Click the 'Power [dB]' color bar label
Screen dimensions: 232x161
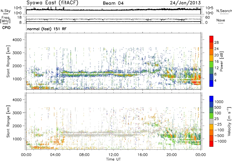point(222,61)
